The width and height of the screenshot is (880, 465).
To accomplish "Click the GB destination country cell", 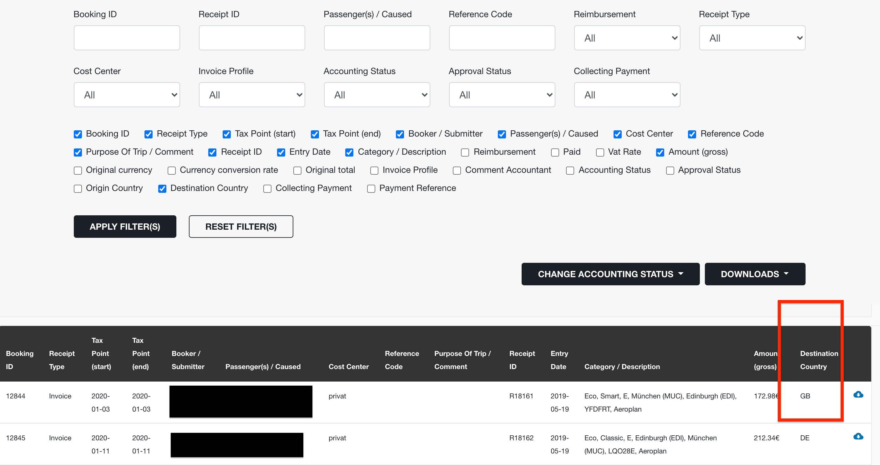I will 805,396.
